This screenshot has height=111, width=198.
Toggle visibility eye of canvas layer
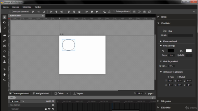[x=49, y=109]
